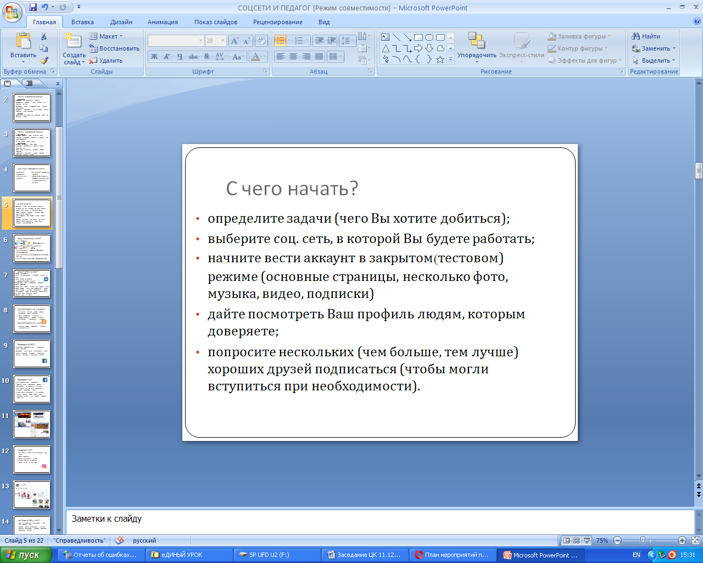This screenshot has width=703, height=563.
Task: Toggle italic К formatting
Action: [x=167, y=57]
